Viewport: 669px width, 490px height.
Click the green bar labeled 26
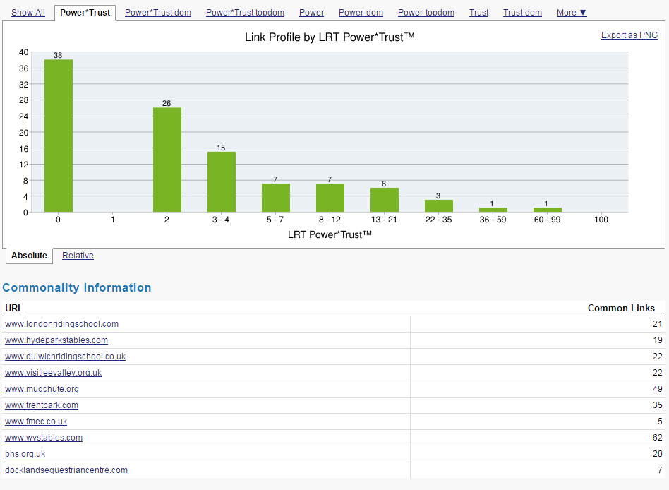coord(167,160)
